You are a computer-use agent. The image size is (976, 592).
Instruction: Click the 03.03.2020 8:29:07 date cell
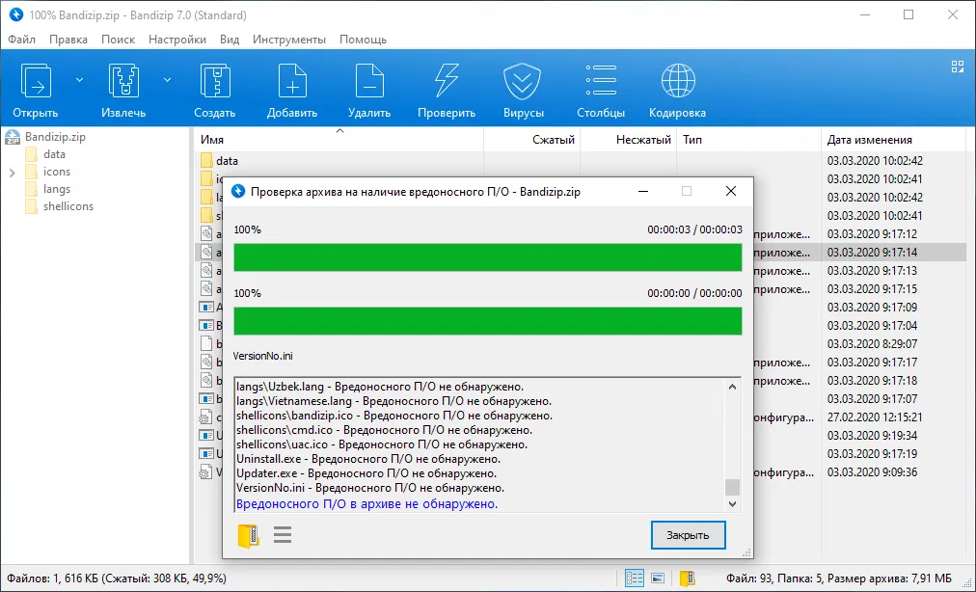click(x=873, y=344)
